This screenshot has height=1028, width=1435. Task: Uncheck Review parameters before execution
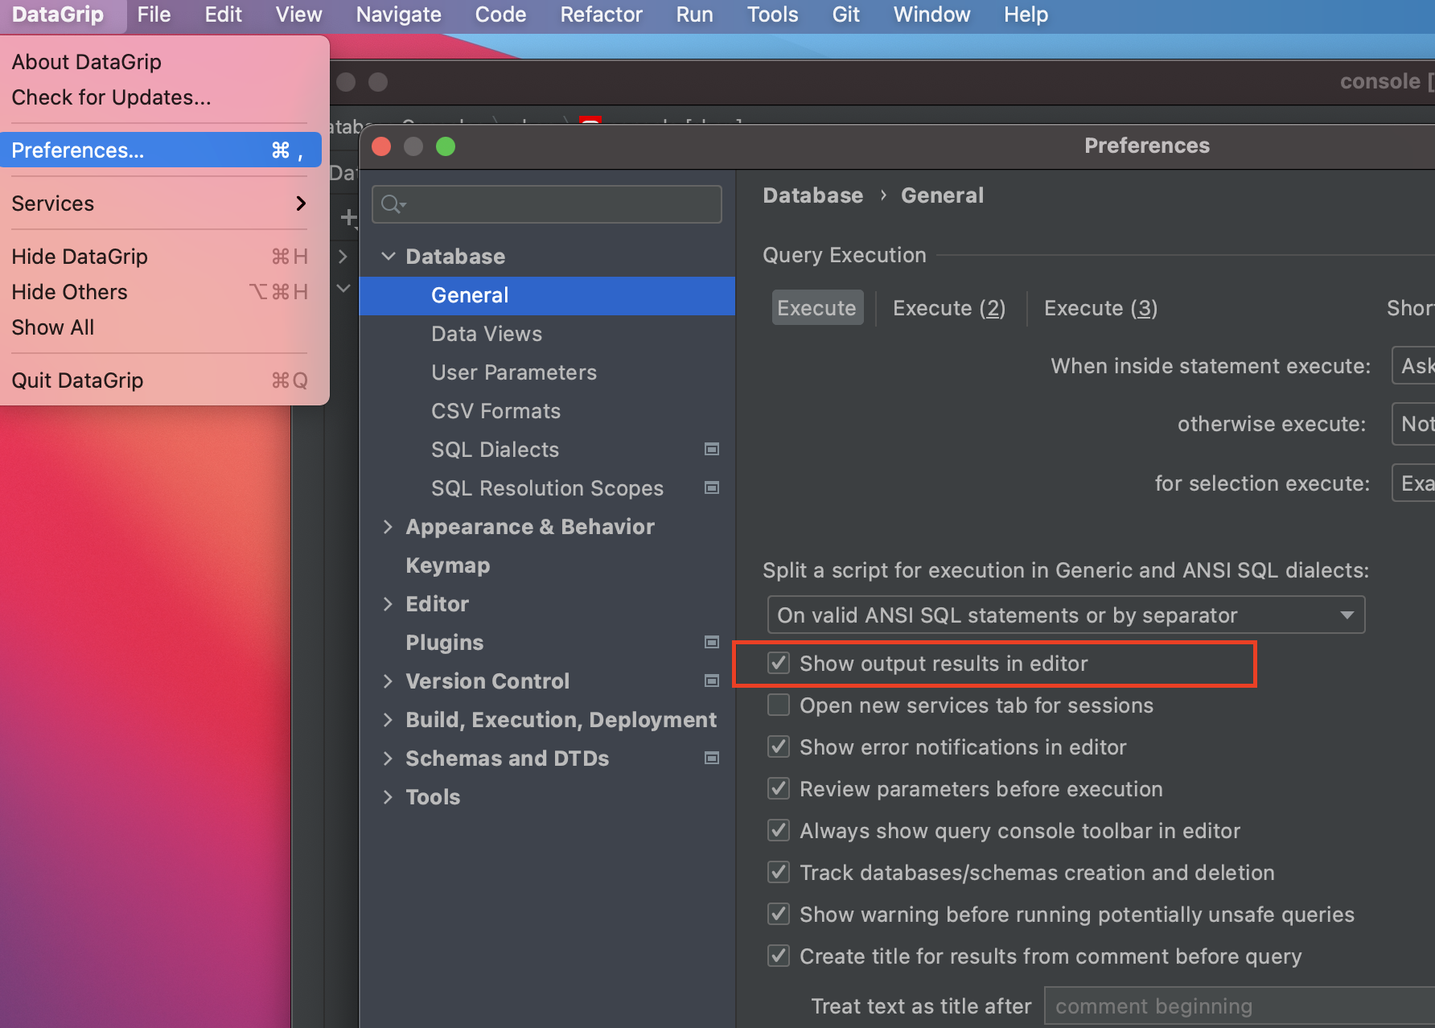(x=779, y=788)
